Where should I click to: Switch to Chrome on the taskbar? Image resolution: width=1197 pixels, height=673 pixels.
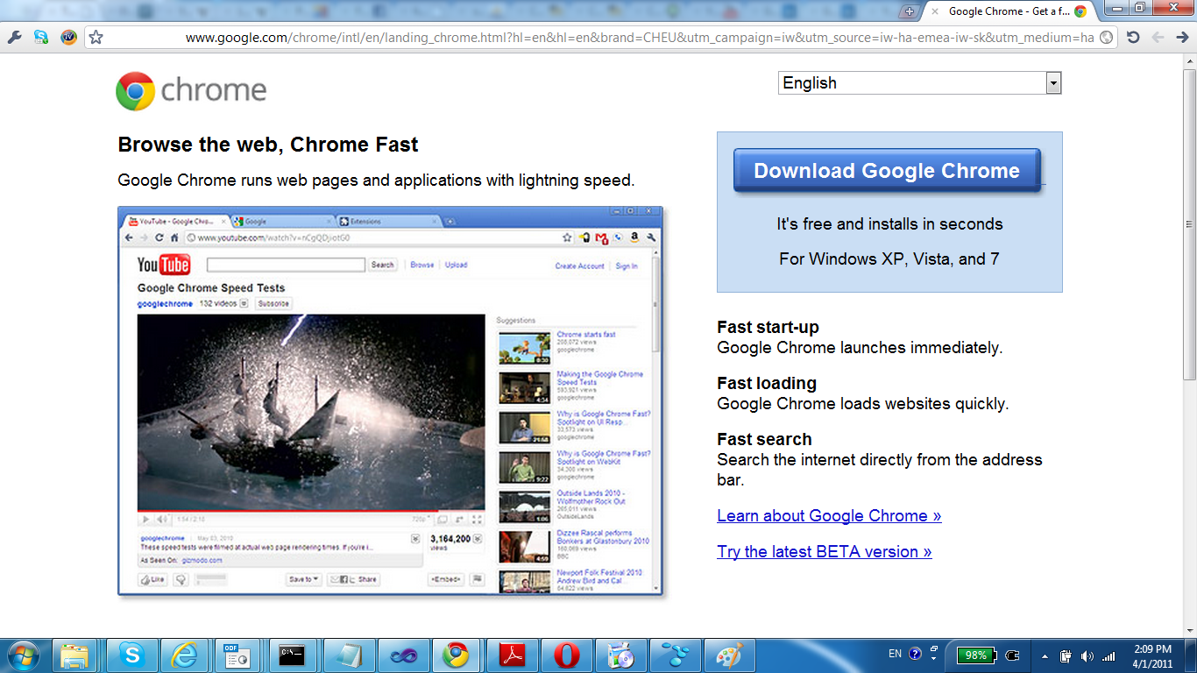coord(457,655)
